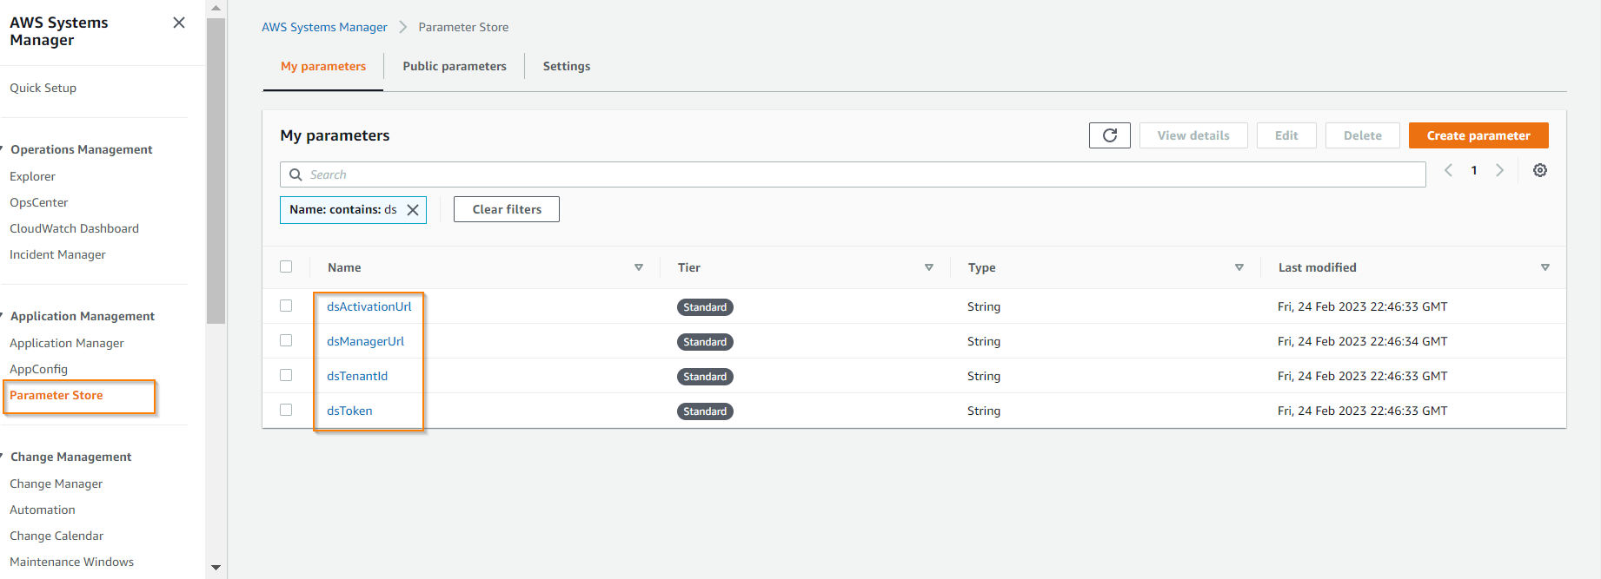This screenshot has height=579, width=1601.
Task: Go to previous page of parameters
Action: pyautogui.click(x=1448, y=170)
